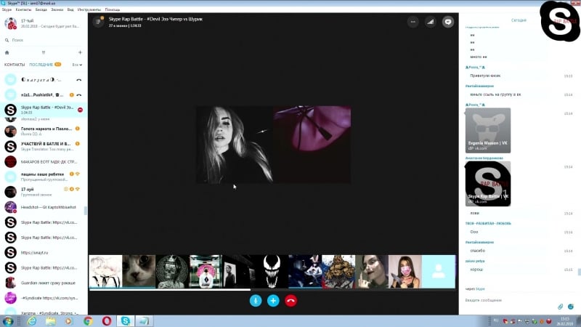This screenshot has width=581, height=327.
Task: Click the search box in sidebar
Action: point(44,40)
